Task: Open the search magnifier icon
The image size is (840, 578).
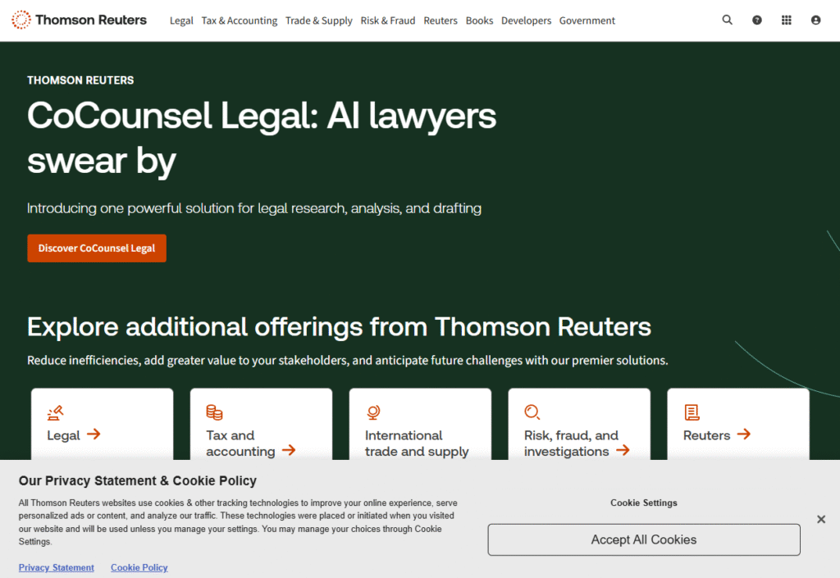Action: [727, 20]
